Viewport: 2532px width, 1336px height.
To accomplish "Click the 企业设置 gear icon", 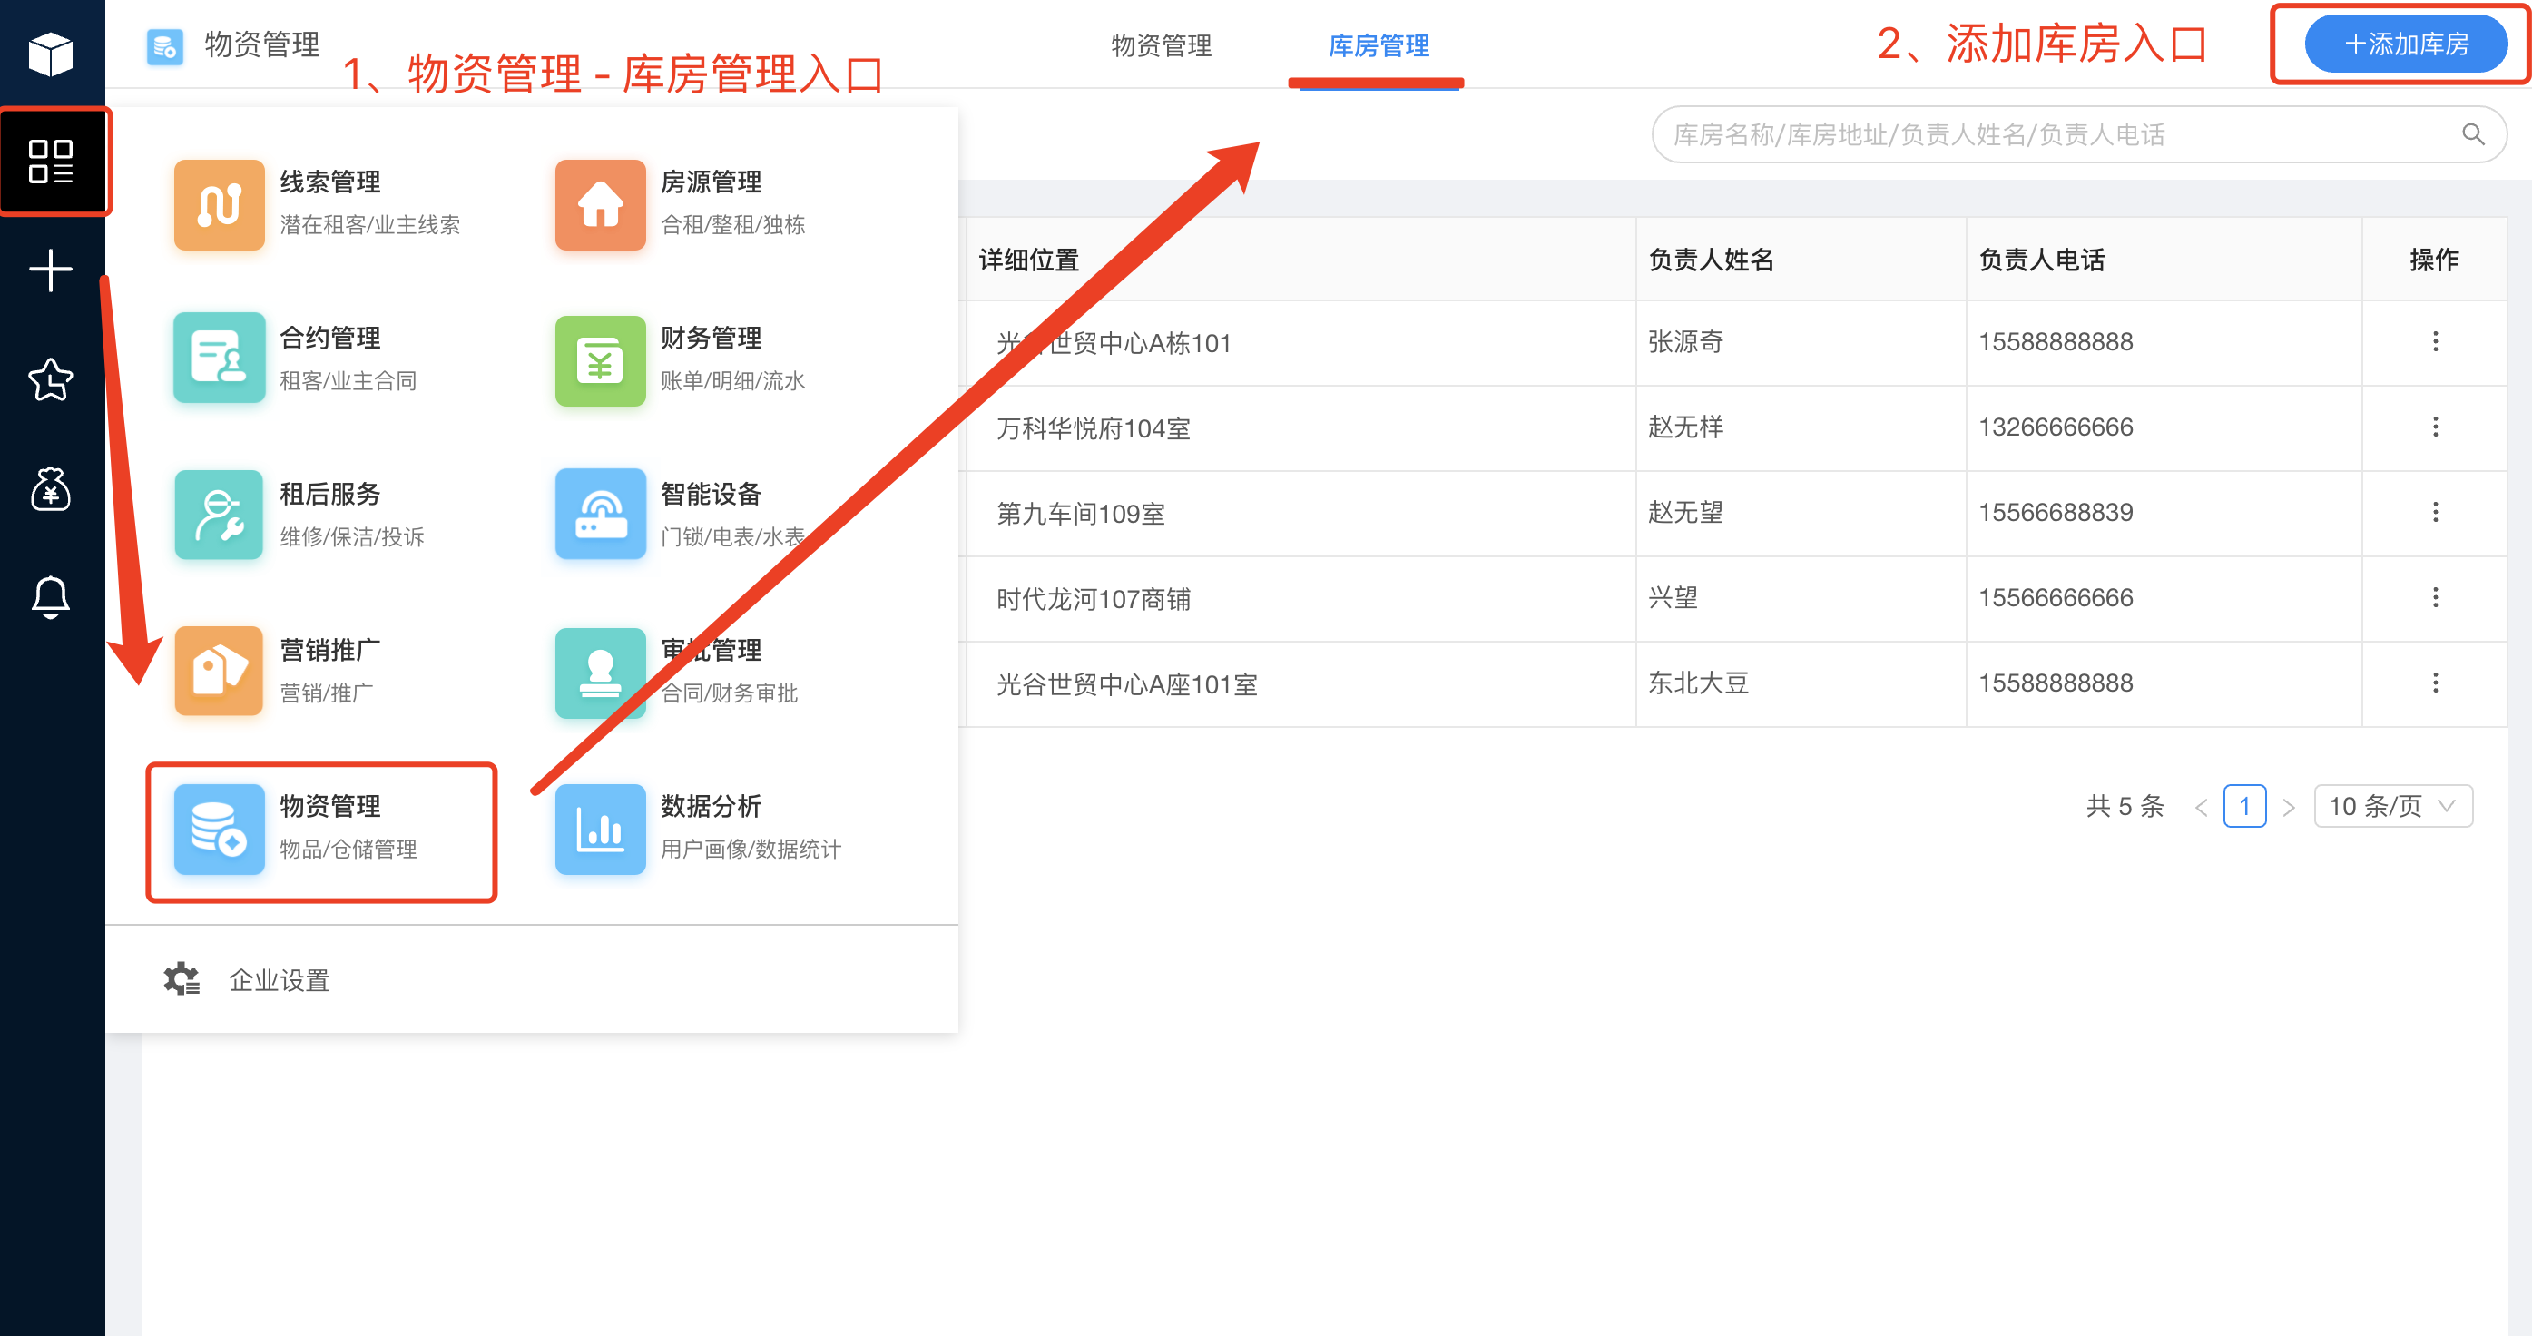I will (x=181, y=979).
